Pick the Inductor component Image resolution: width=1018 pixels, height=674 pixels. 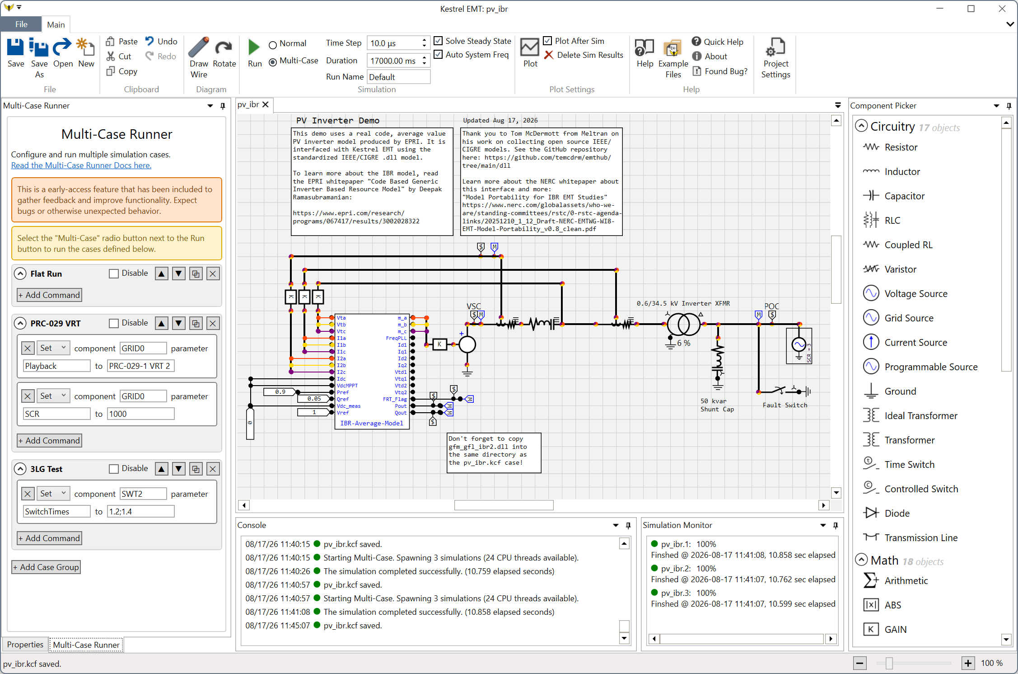[x=902, y=172]
